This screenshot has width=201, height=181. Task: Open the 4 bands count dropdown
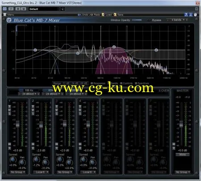pos(177,20)
